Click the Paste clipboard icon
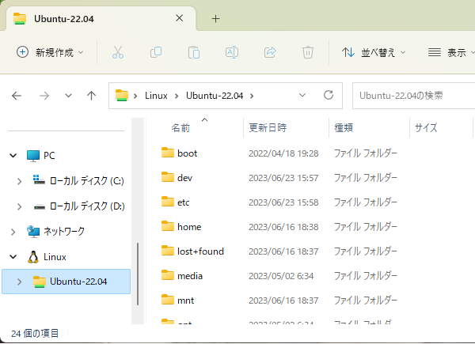The image size is (475, 344). pos(194,52)
